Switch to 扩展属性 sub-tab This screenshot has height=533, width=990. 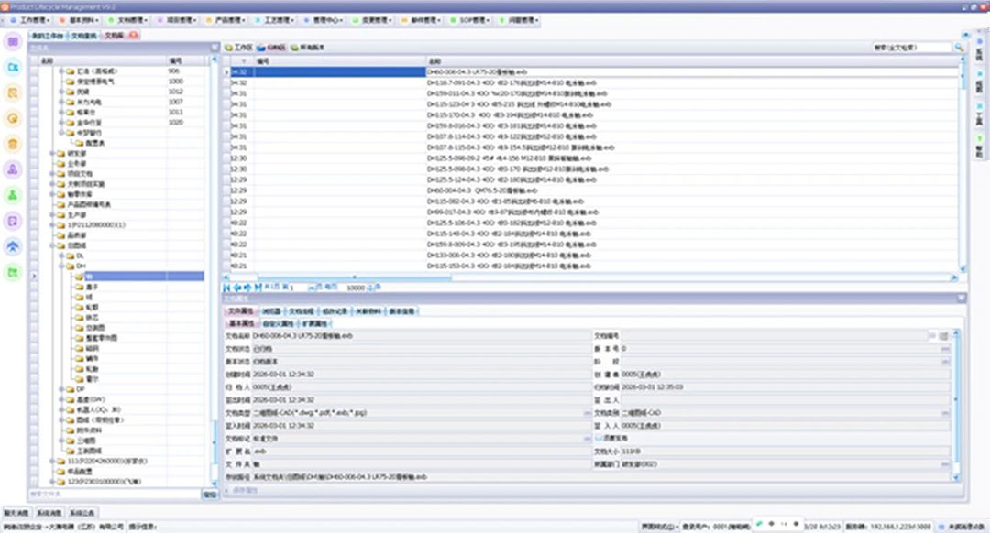click(313, 323)
